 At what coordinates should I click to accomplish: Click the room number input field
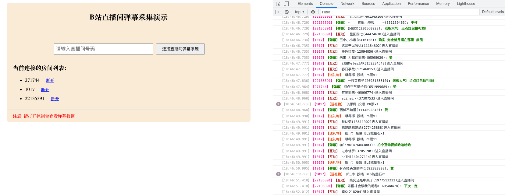tap(103, 49)
